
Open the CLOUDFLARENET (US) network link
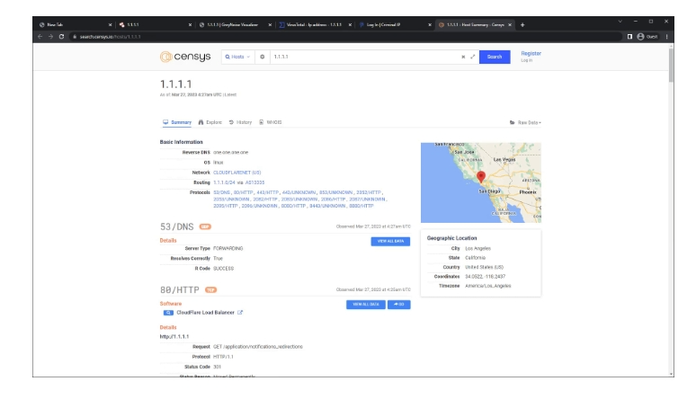click(x=237, y=173)
